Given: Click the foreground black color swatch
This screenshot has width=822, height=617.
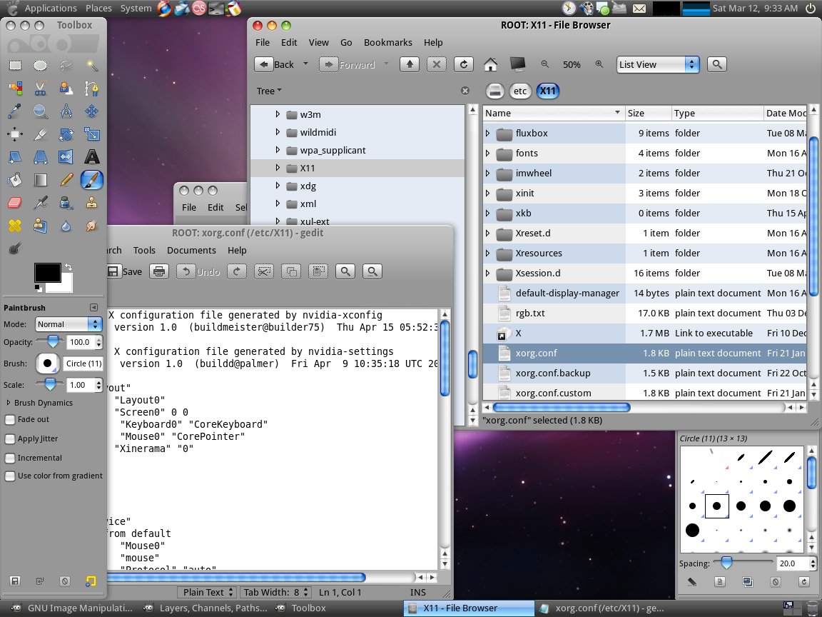Looking at the screenshot, I should click(47, 273).
